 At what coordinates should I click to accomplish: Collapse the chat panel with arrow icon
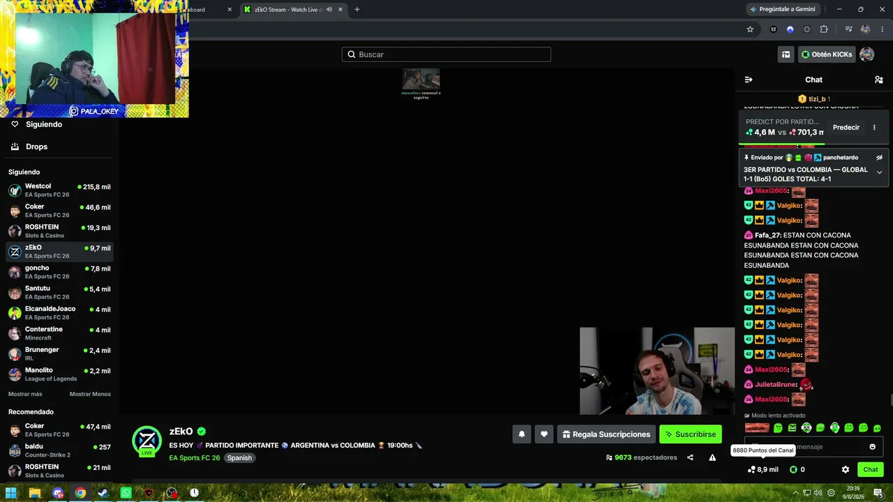[749, 79]
